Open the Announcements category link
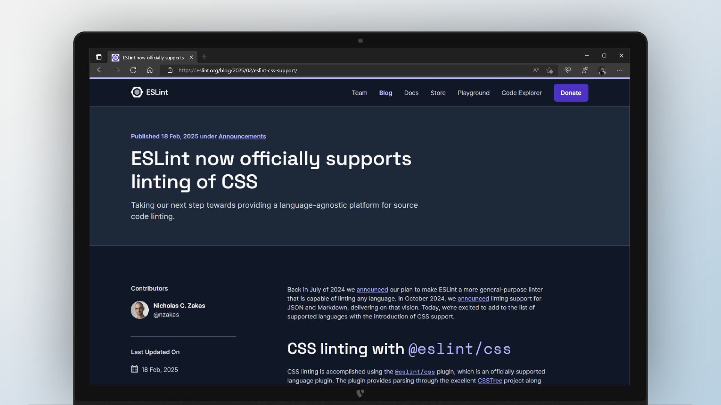Image resolution: width=721 pixels, height=405 pixels. point(242,136)
